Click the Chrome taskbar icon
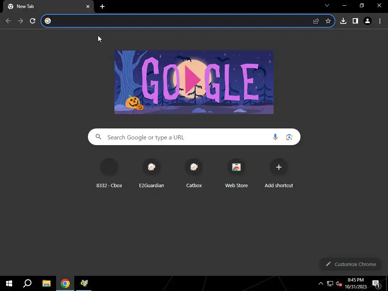This screenshot has height=291, width=388. 65,283
